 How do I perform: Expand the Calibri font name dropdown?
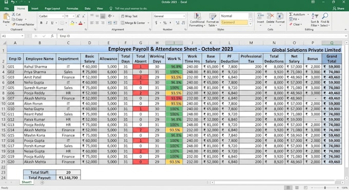click(63, 16)
